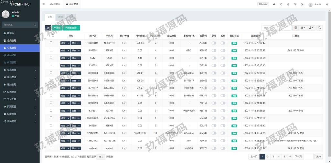Click the magnifier search button beside table tools

[x=320, y=28]
